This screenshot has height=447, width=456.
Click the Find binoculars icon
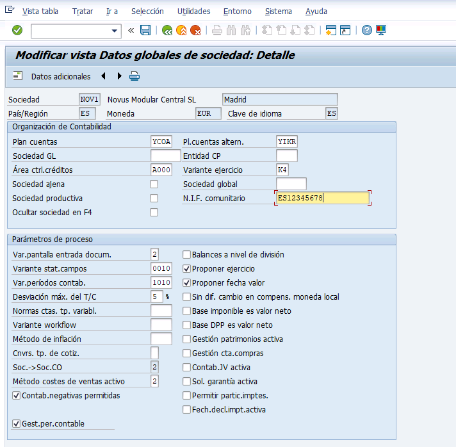tap(231, 30)
